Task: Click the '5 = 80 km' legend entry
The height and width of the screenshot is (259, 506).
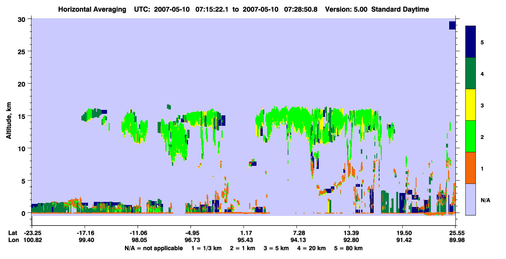Action: pos(349,248)
